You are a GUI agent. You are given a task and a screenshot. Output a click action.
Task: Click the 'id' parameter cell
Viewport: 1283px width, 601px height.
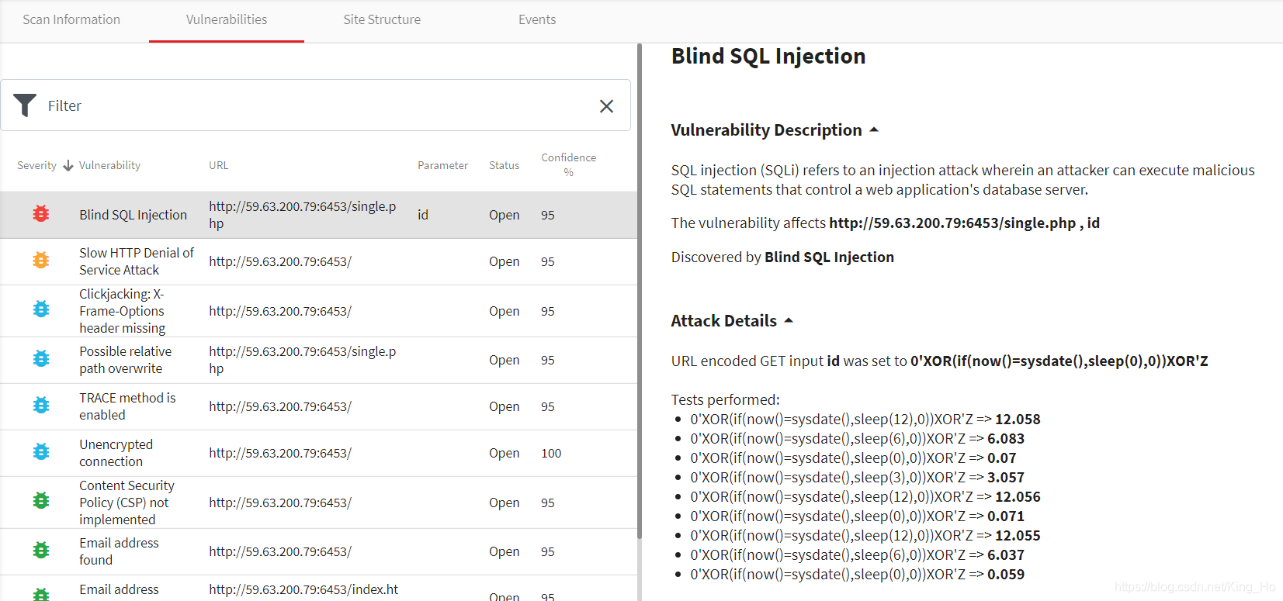[x=423, y=215]
